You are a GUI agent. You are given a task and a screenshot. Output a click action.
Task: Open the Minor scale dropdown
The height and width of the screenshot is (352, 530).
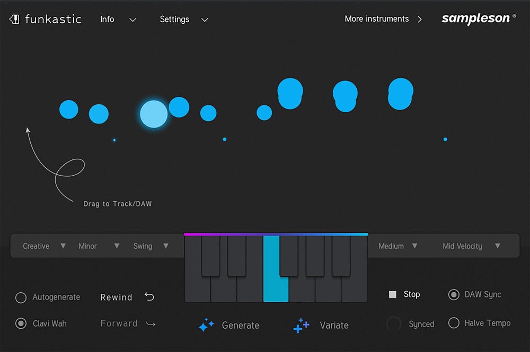(x=99, y=246)
